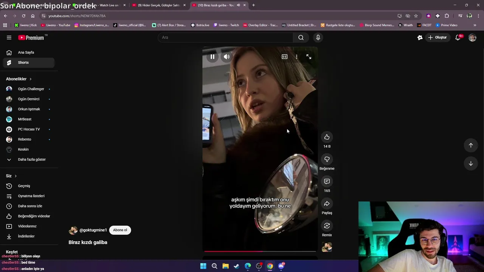Go to the next Short arrow

click(x=471, y=164)
